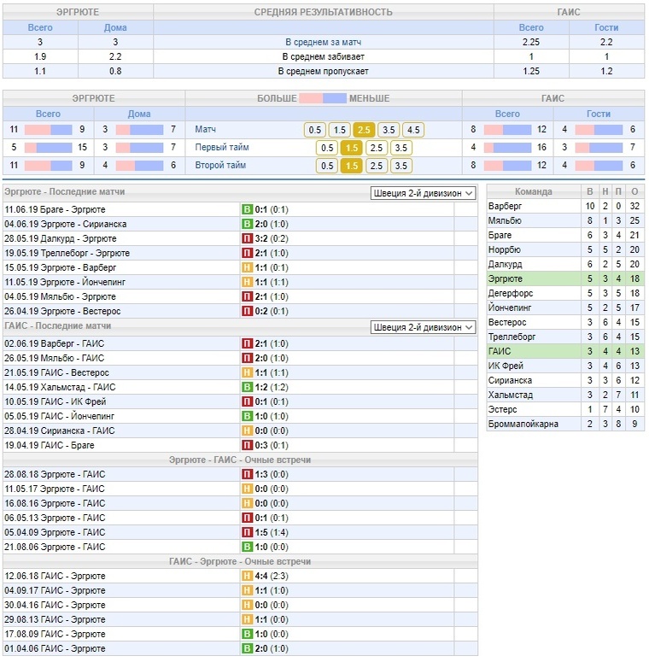Click green В icon for 17.08.09 ГАИС - Эргрюте

pyautogui.click(x=247, y=634)
